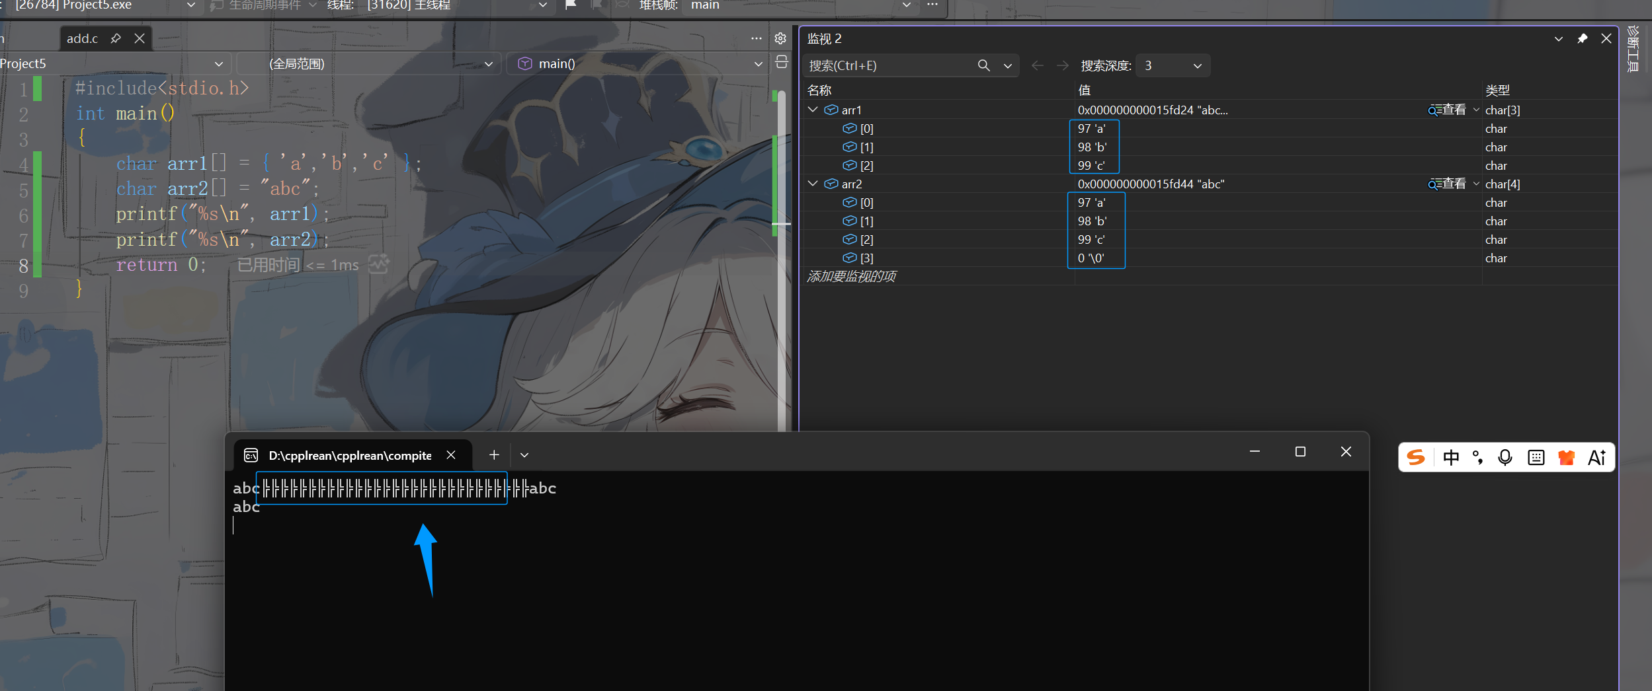Open the terminal profile dropdown
Viewport: 1652px width, 691px height.
coord(524,455)
